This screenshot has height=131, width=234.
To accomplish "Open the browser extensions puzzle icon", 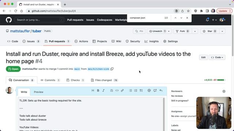I will [201, 11].
